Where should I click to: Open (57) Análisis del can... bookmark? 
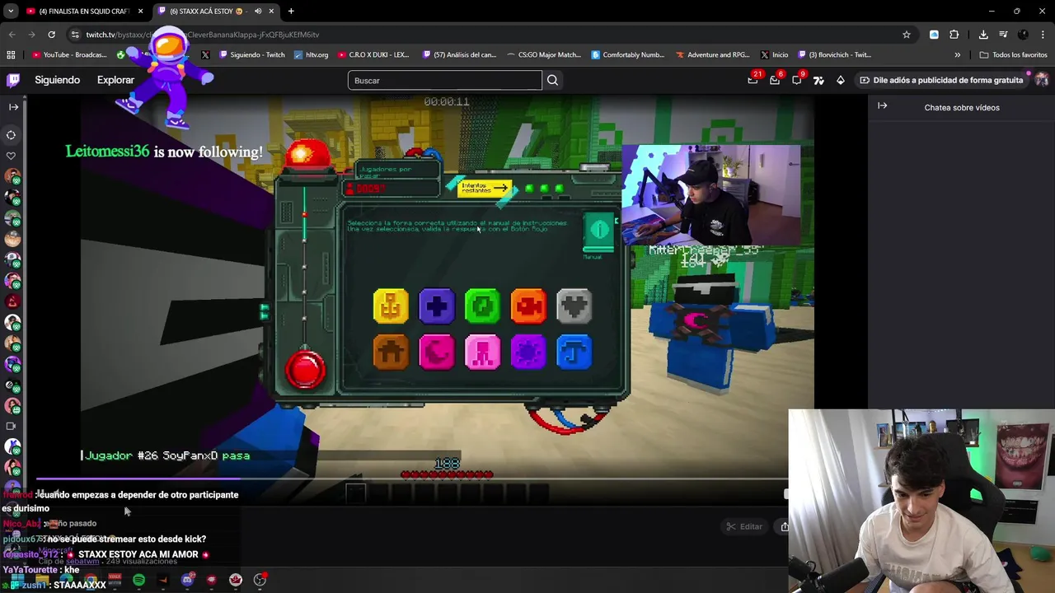459,55
